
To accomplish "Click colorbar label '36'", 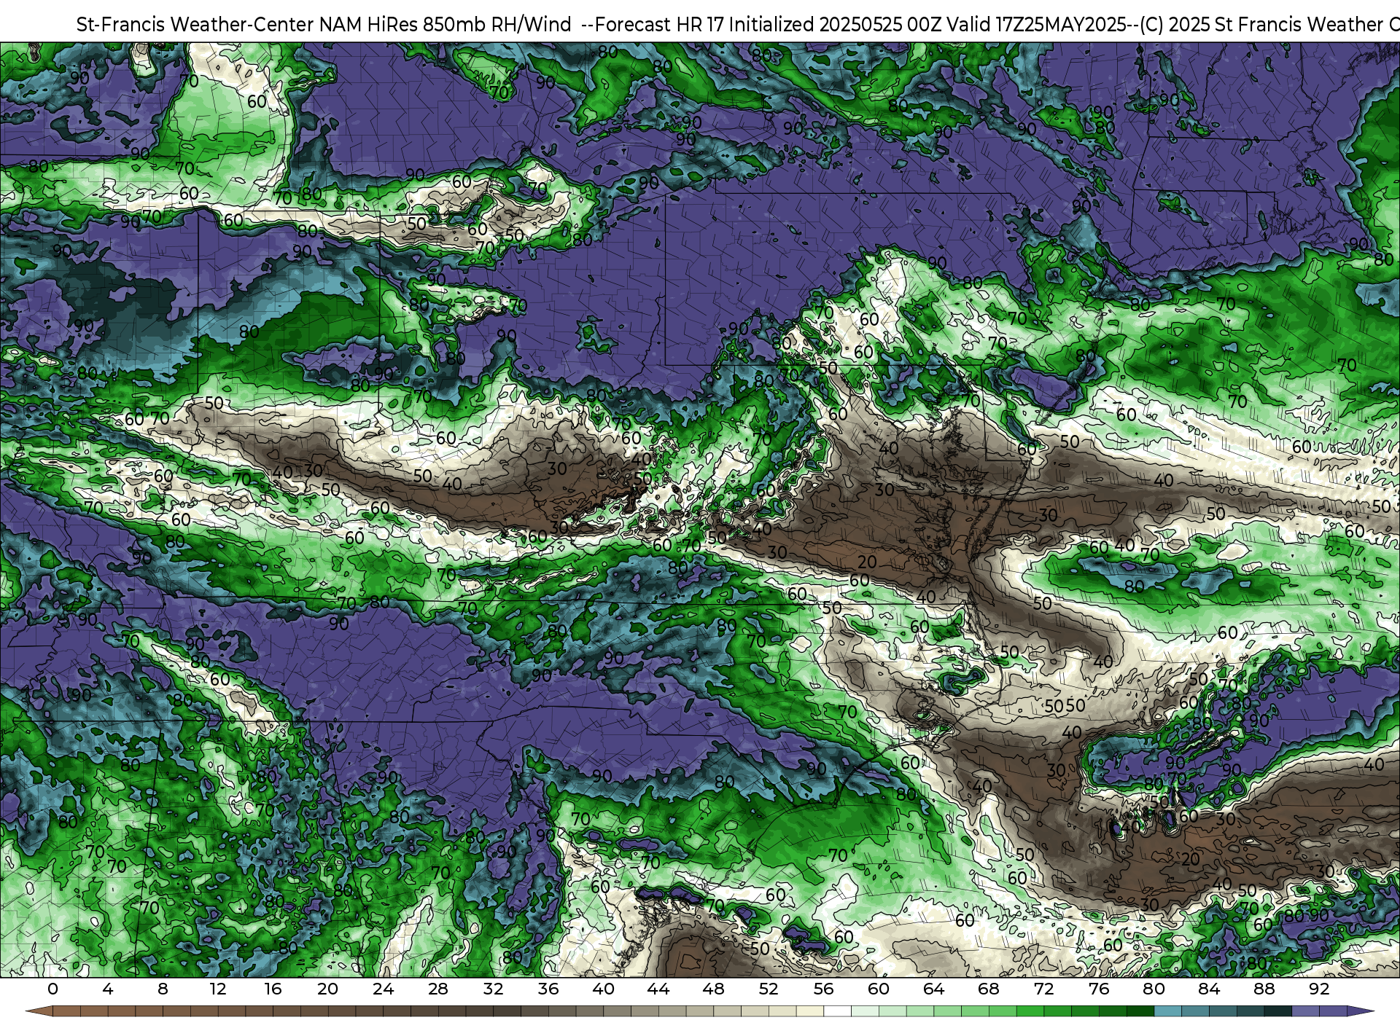I will pos(548,989).
